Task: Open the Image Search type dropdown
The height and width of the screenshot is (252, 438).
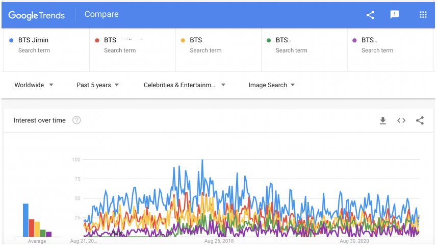Action: [271, 85]
